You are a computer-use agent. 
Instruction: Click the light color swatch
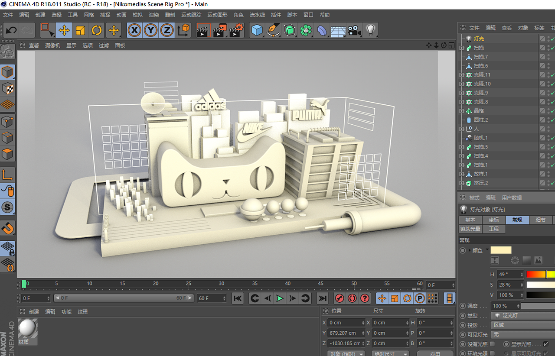click(501, 250)
